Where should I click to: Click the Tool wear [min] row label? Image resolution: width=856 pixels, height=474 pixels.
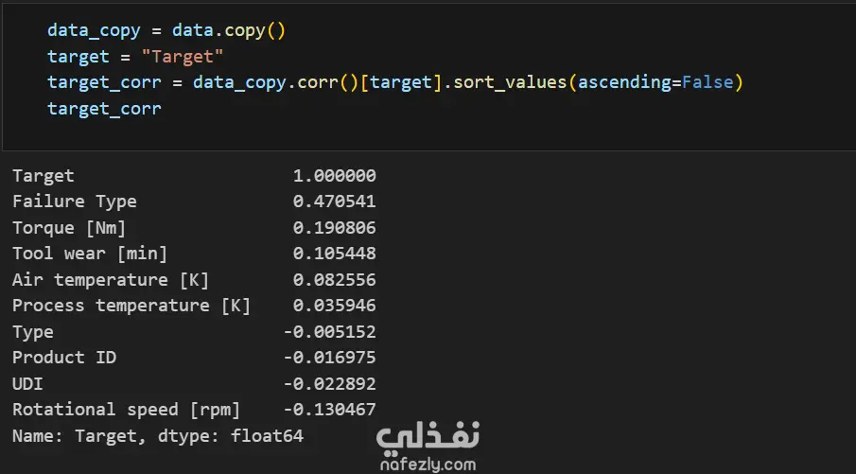(90, 254)
